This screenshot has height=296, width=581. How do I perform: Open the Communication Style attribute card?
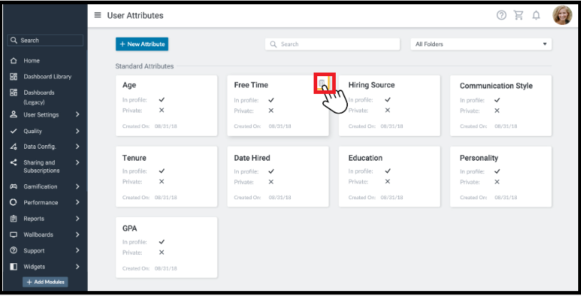(x=501, y=105)
